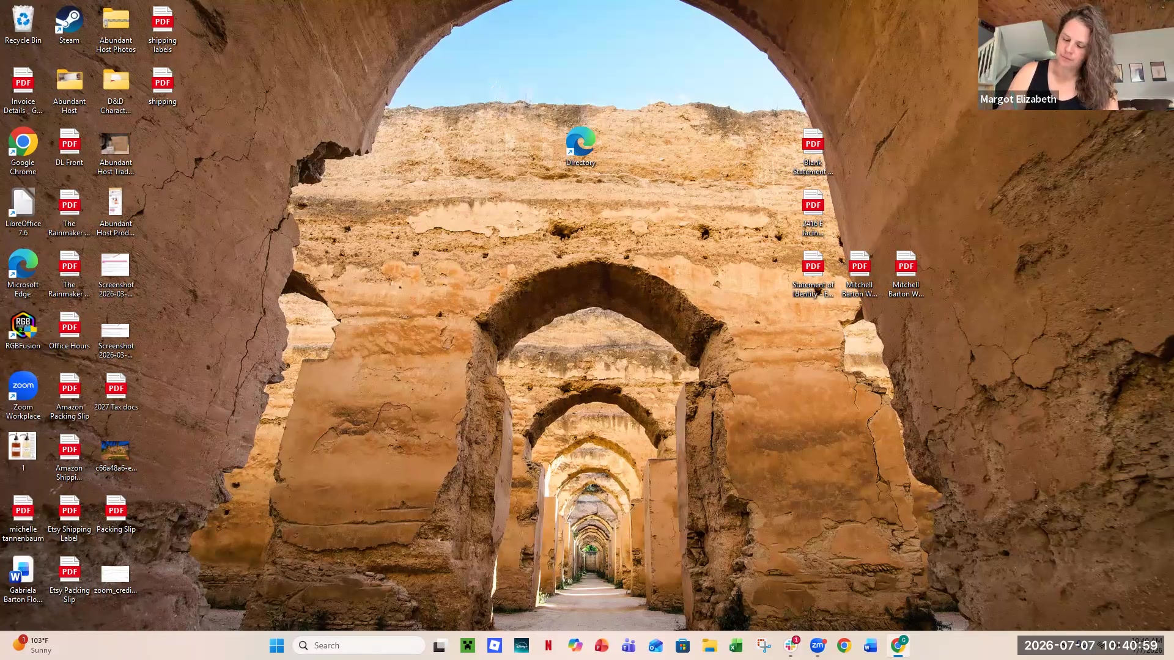Select the folder labeled only Abundant Host
The image size is (1174, 660).
tap(69, 91)
